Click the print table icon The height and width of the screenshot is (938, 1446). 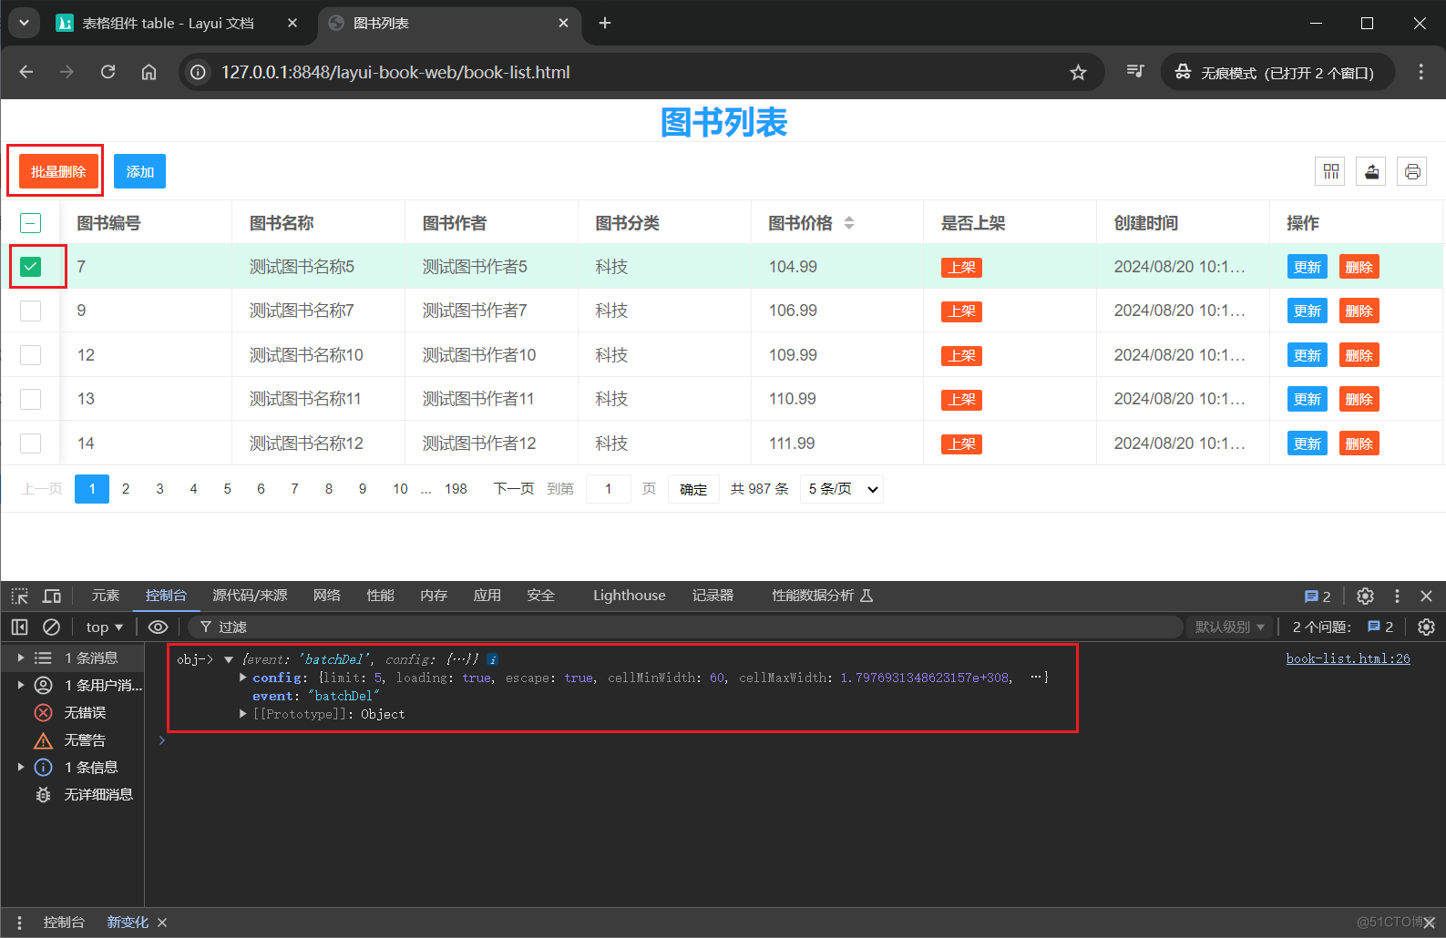tap(1412, 171)
